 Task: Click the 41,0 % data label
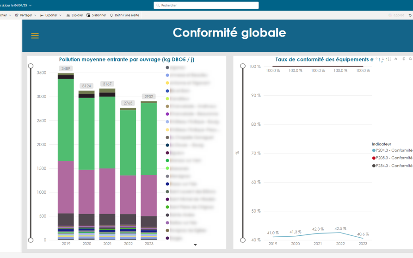(273, 233)
